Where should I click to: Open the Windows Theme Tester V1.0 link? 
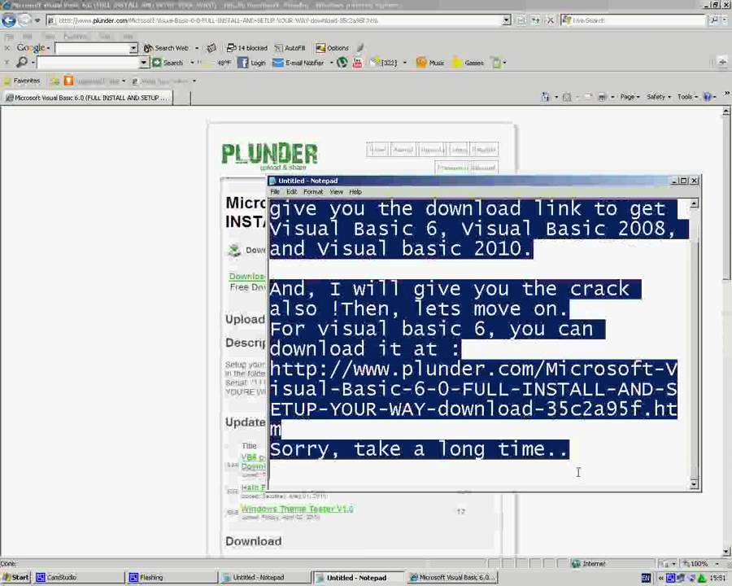pyautogui.click(x=297, y=509)
